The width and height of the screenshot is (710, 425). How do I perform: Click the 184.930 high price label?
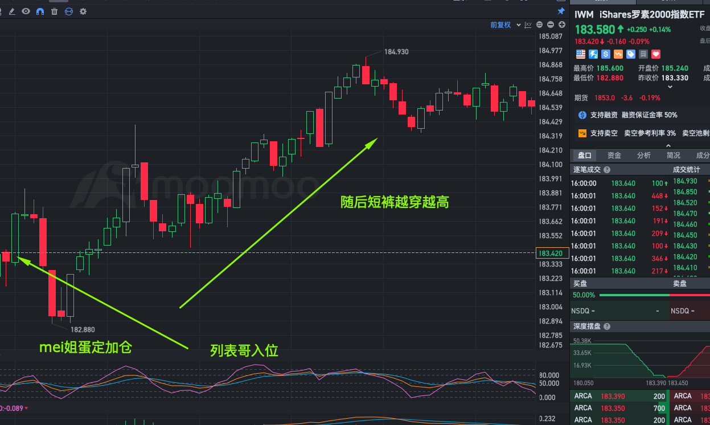point(396,52)
